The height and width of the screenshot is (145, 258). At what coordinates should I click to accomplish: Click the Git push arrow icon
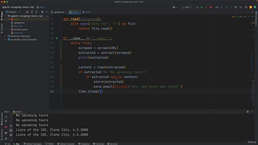tap(231, 7)
